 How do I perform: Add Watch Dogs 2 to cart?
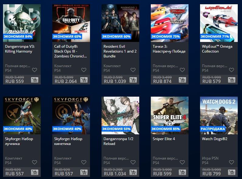click(231, 172)
